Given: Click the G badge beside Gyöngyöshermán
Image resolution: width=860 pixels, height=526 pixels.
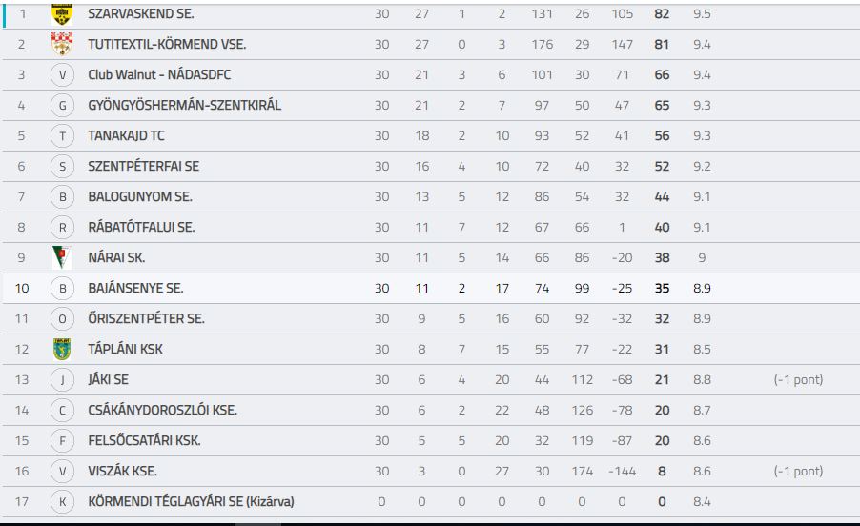Looking at the screenshot, I should click(x=62, y=105).
